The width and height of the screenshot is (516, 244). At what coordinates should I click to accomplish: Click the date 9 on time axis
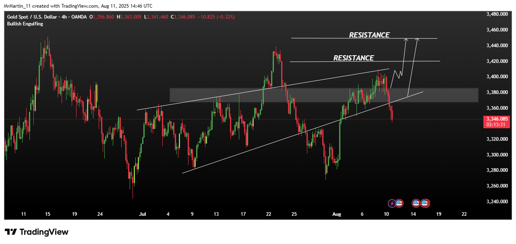[x=192, y=214]
